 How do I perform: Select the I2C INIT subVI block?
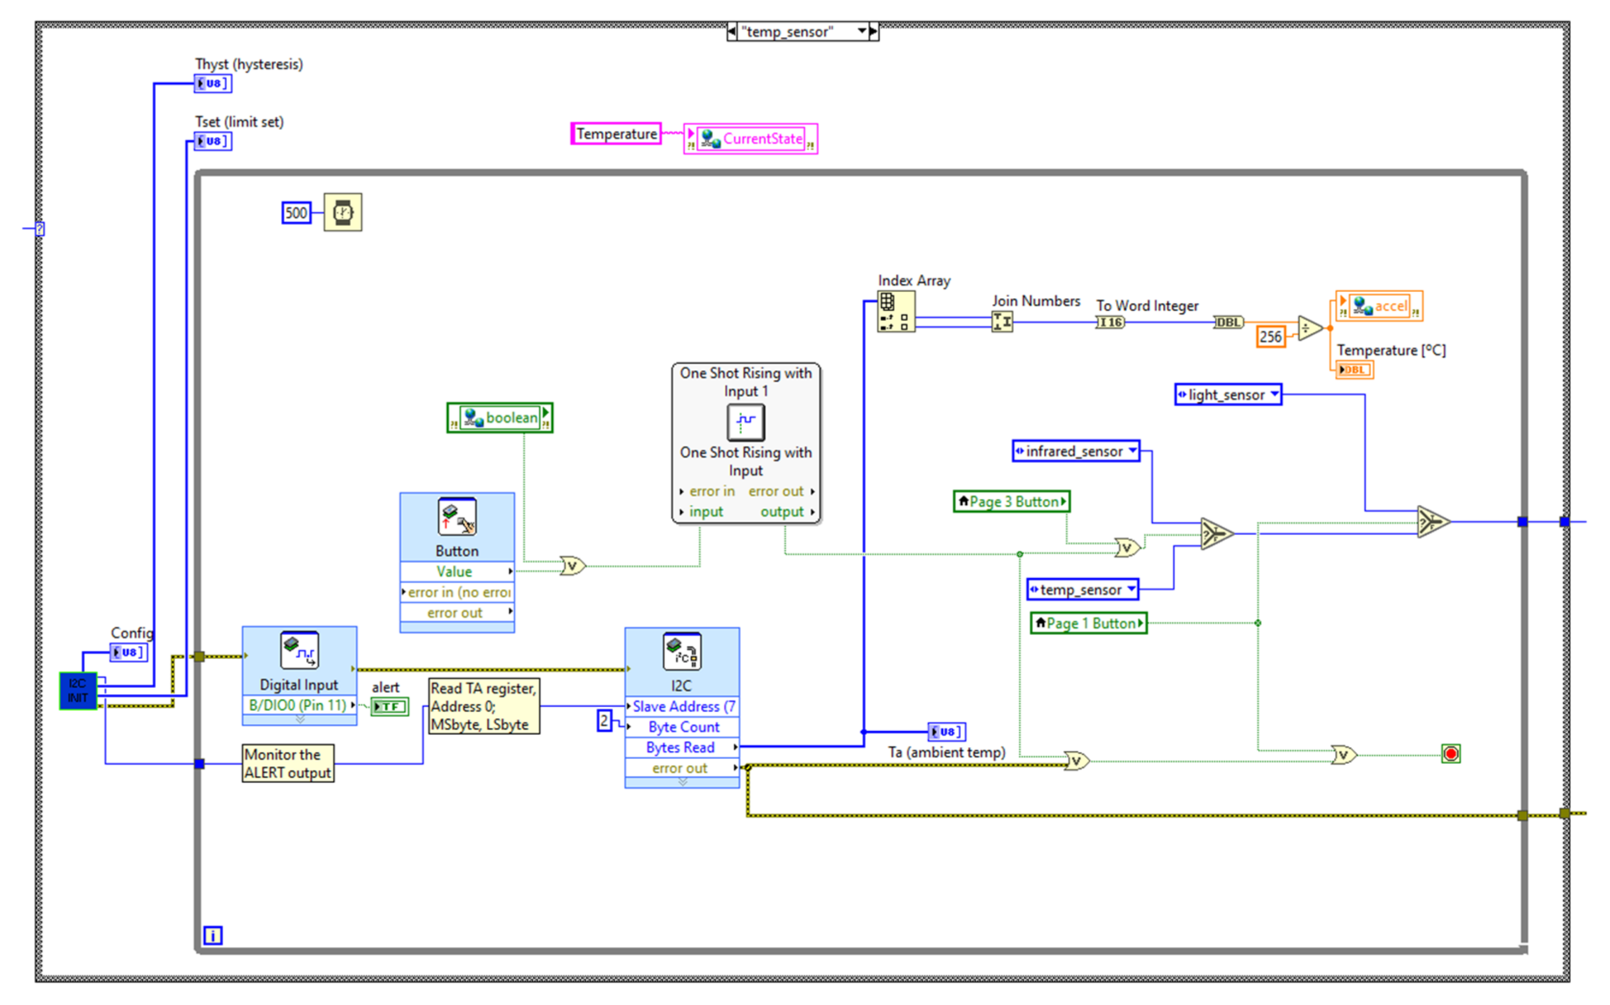tap(78, 691)
